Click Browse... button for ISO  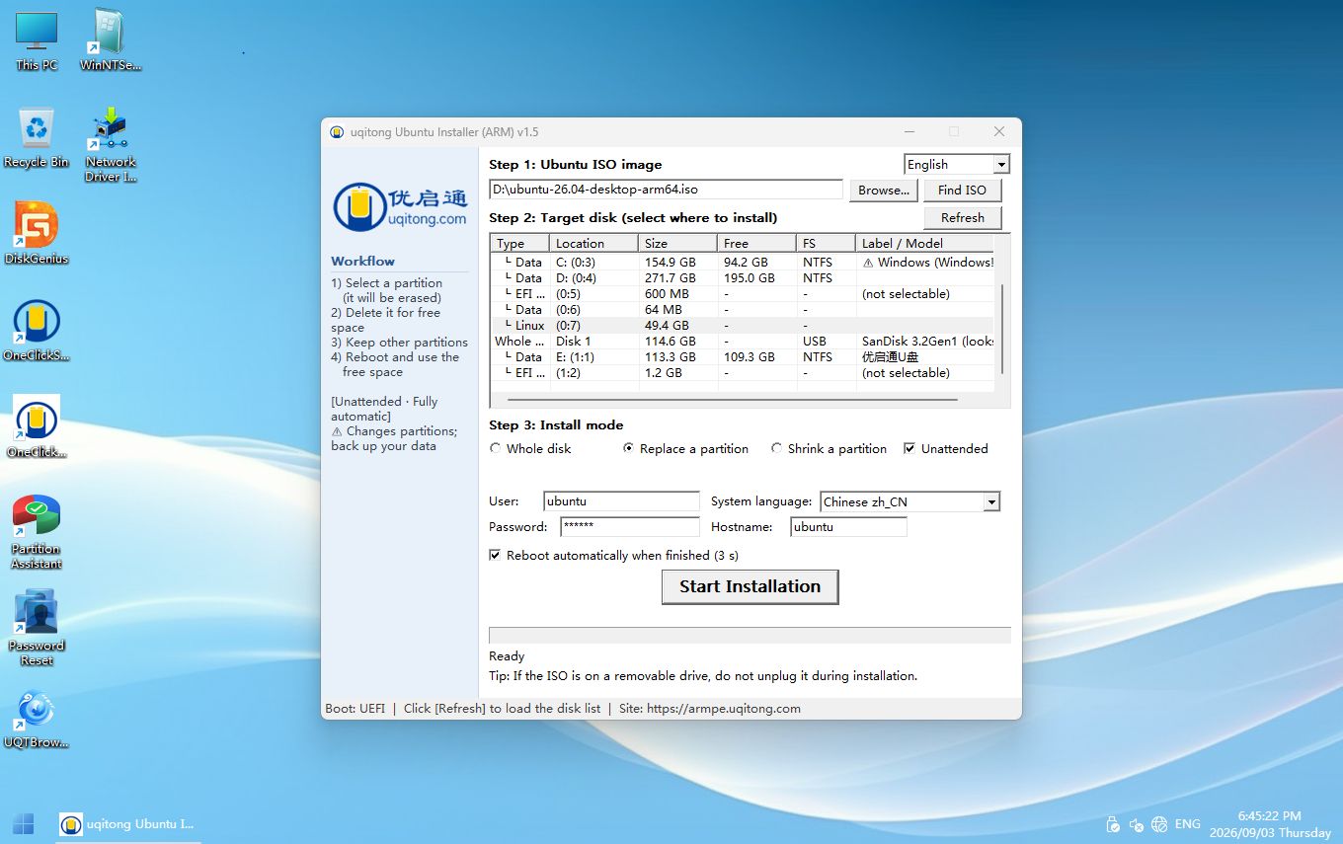coord(884,190)
